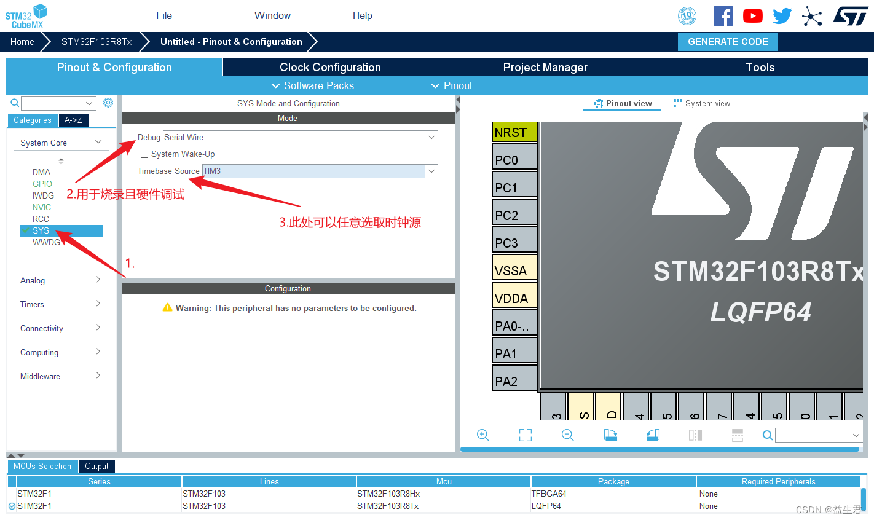This screenshot has height=520, width=874.
Task: Select NVIC in System Core list
Action: pyautogui.click(x=42, y=207)
